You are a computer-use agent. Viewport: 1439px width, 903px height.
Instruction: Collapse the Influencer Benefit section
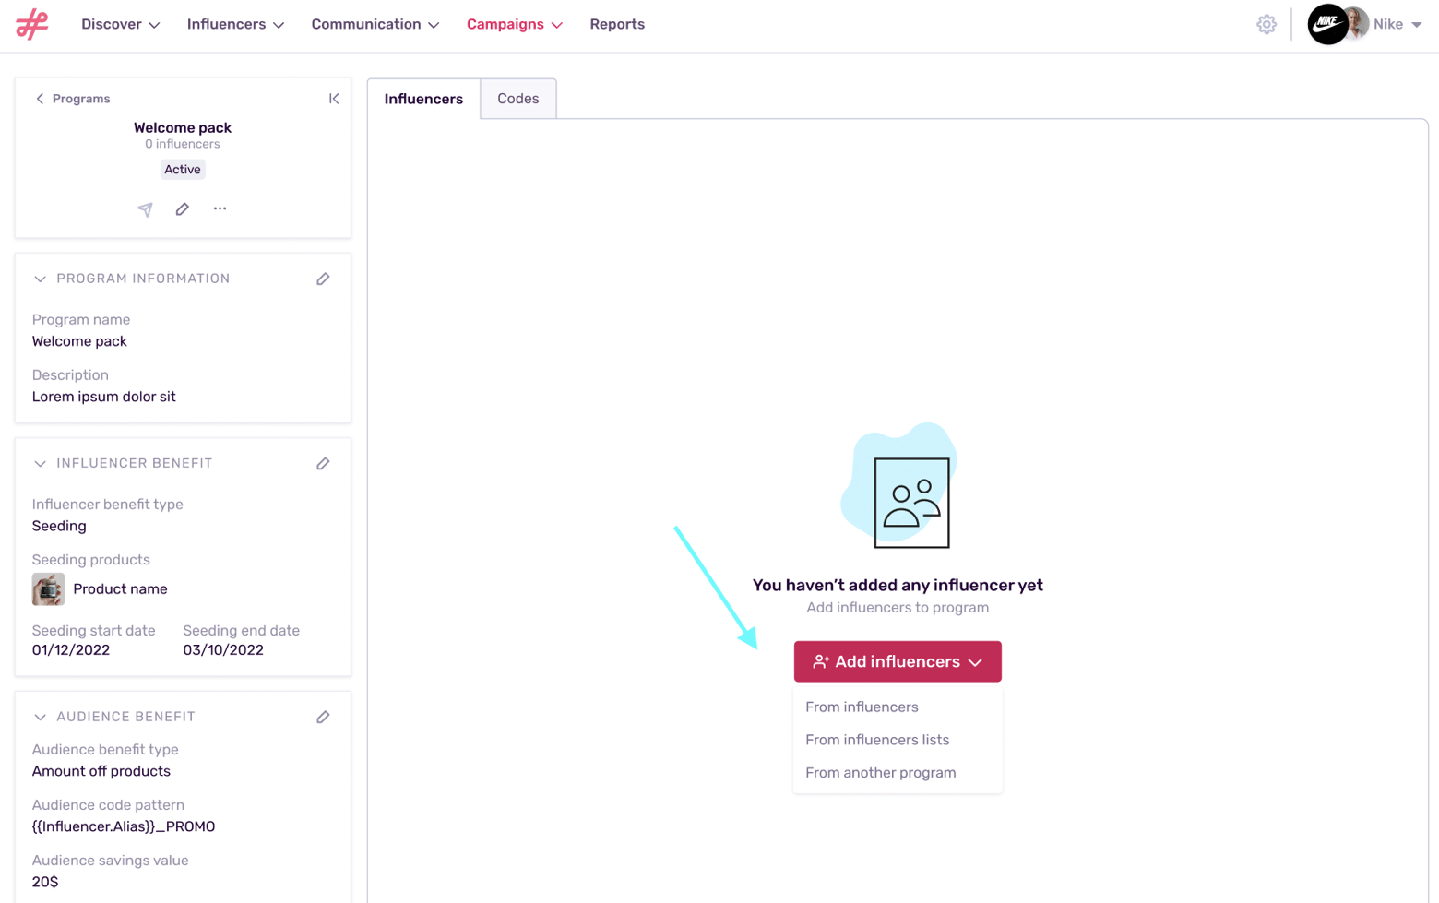[40, 463]
